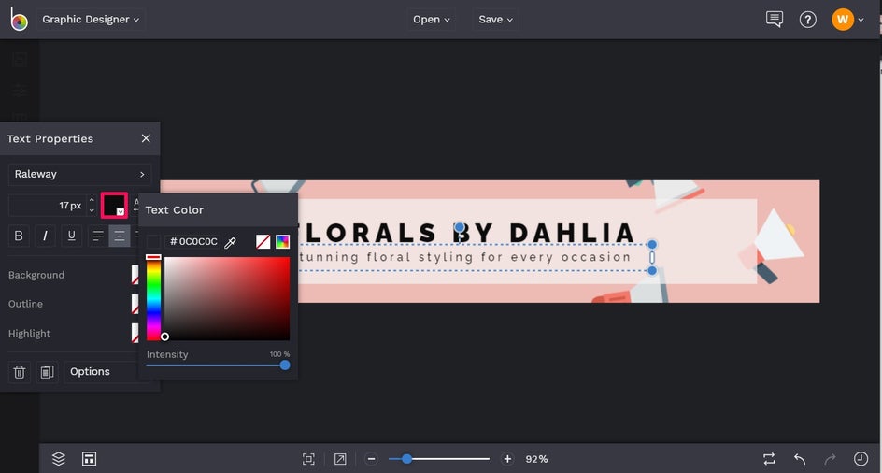The image size is (882, 473).
Task: Click the help question mark icon
Action: click(x=808, y=20)
